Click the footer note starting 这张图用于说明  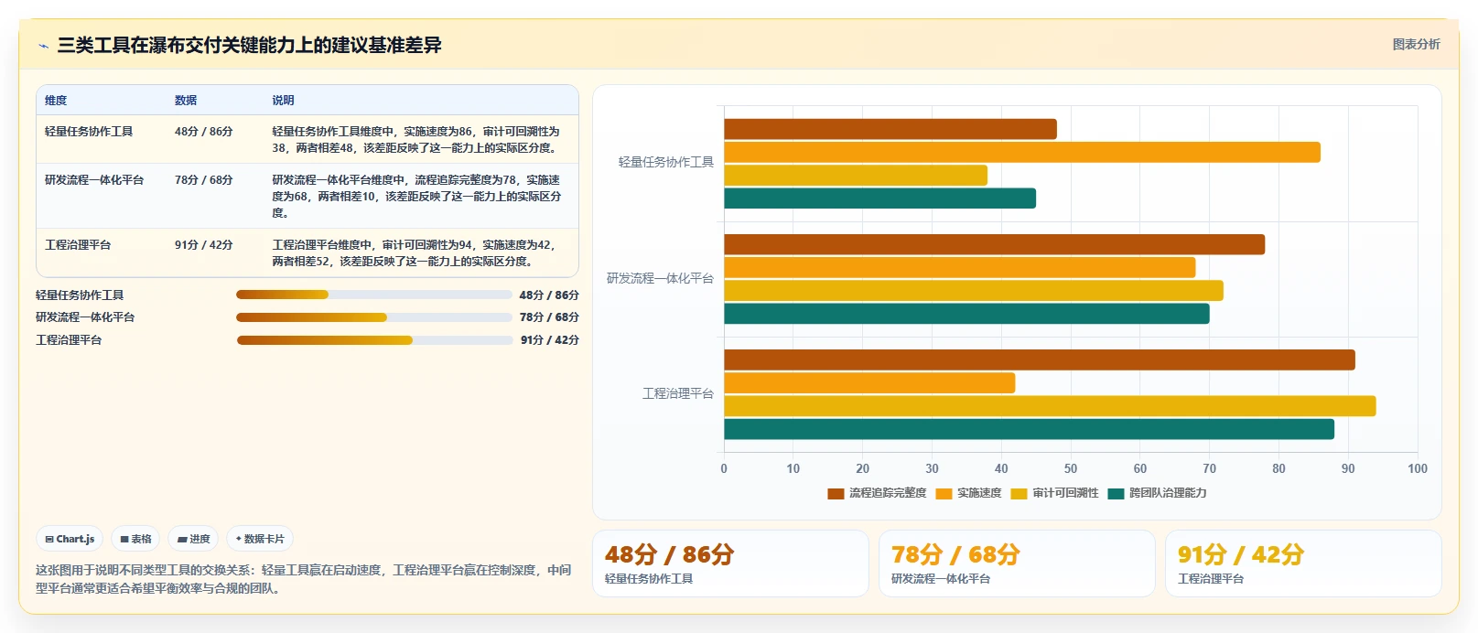304,579
